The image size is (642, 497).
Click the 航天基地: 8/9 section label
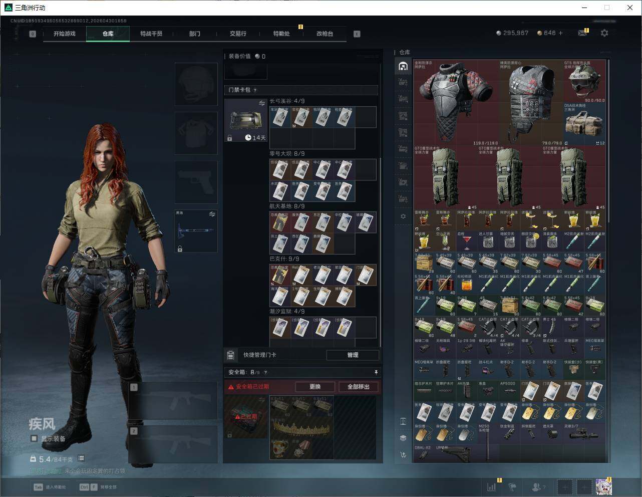click(x=287, y=206)
